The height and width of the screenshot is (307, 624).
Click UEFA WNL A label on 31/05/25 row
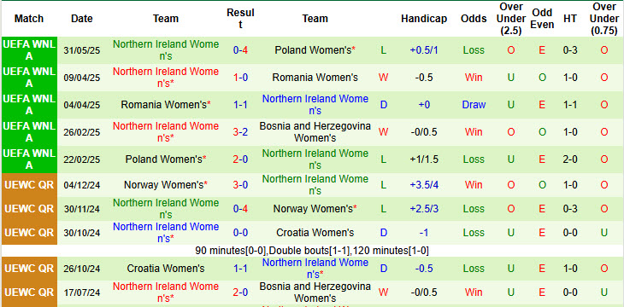29,50
